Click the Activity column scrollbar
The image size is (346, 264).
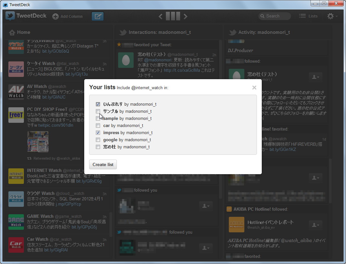(x=330, y=181)
